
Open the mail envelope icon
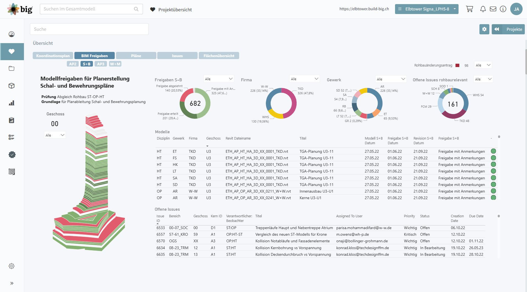pyautogui.click(x=493, y=9)
